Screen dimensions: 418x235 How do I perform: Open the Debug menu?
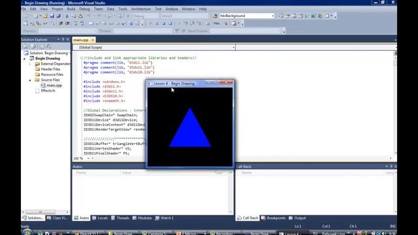[84, 8]
